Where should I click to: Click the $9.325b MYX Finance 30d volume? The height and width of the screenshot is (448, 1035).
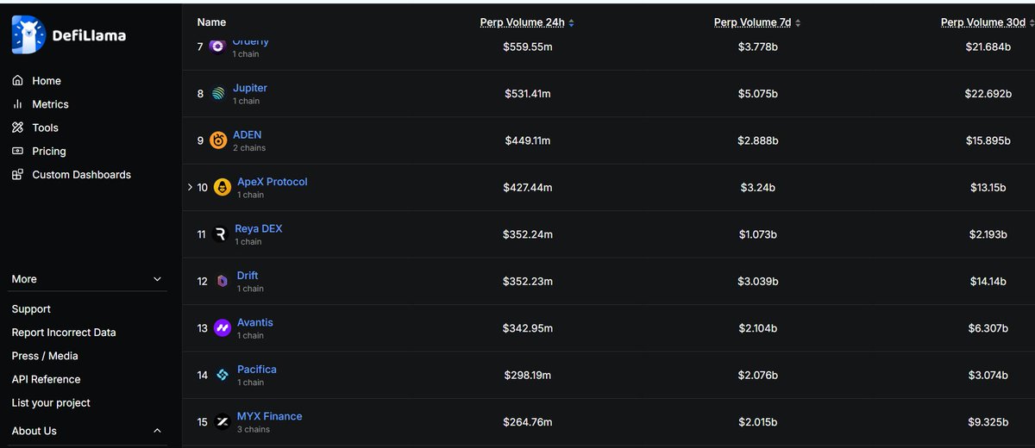[x=988, y=422]
